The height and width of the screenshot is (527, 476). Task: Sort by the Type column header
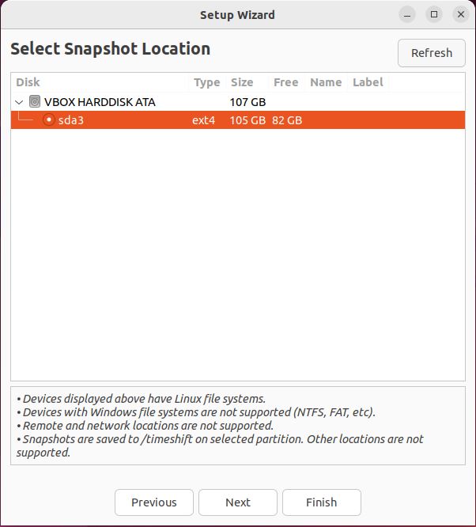(x=207, y=82)
